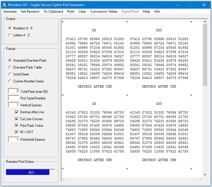Click the Horizontal Spaces input field
The height and width of the screenshot is (187, 212).
13,139
